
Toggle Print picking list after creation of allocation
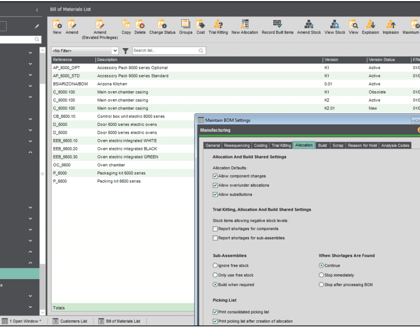tap(215, 321)
